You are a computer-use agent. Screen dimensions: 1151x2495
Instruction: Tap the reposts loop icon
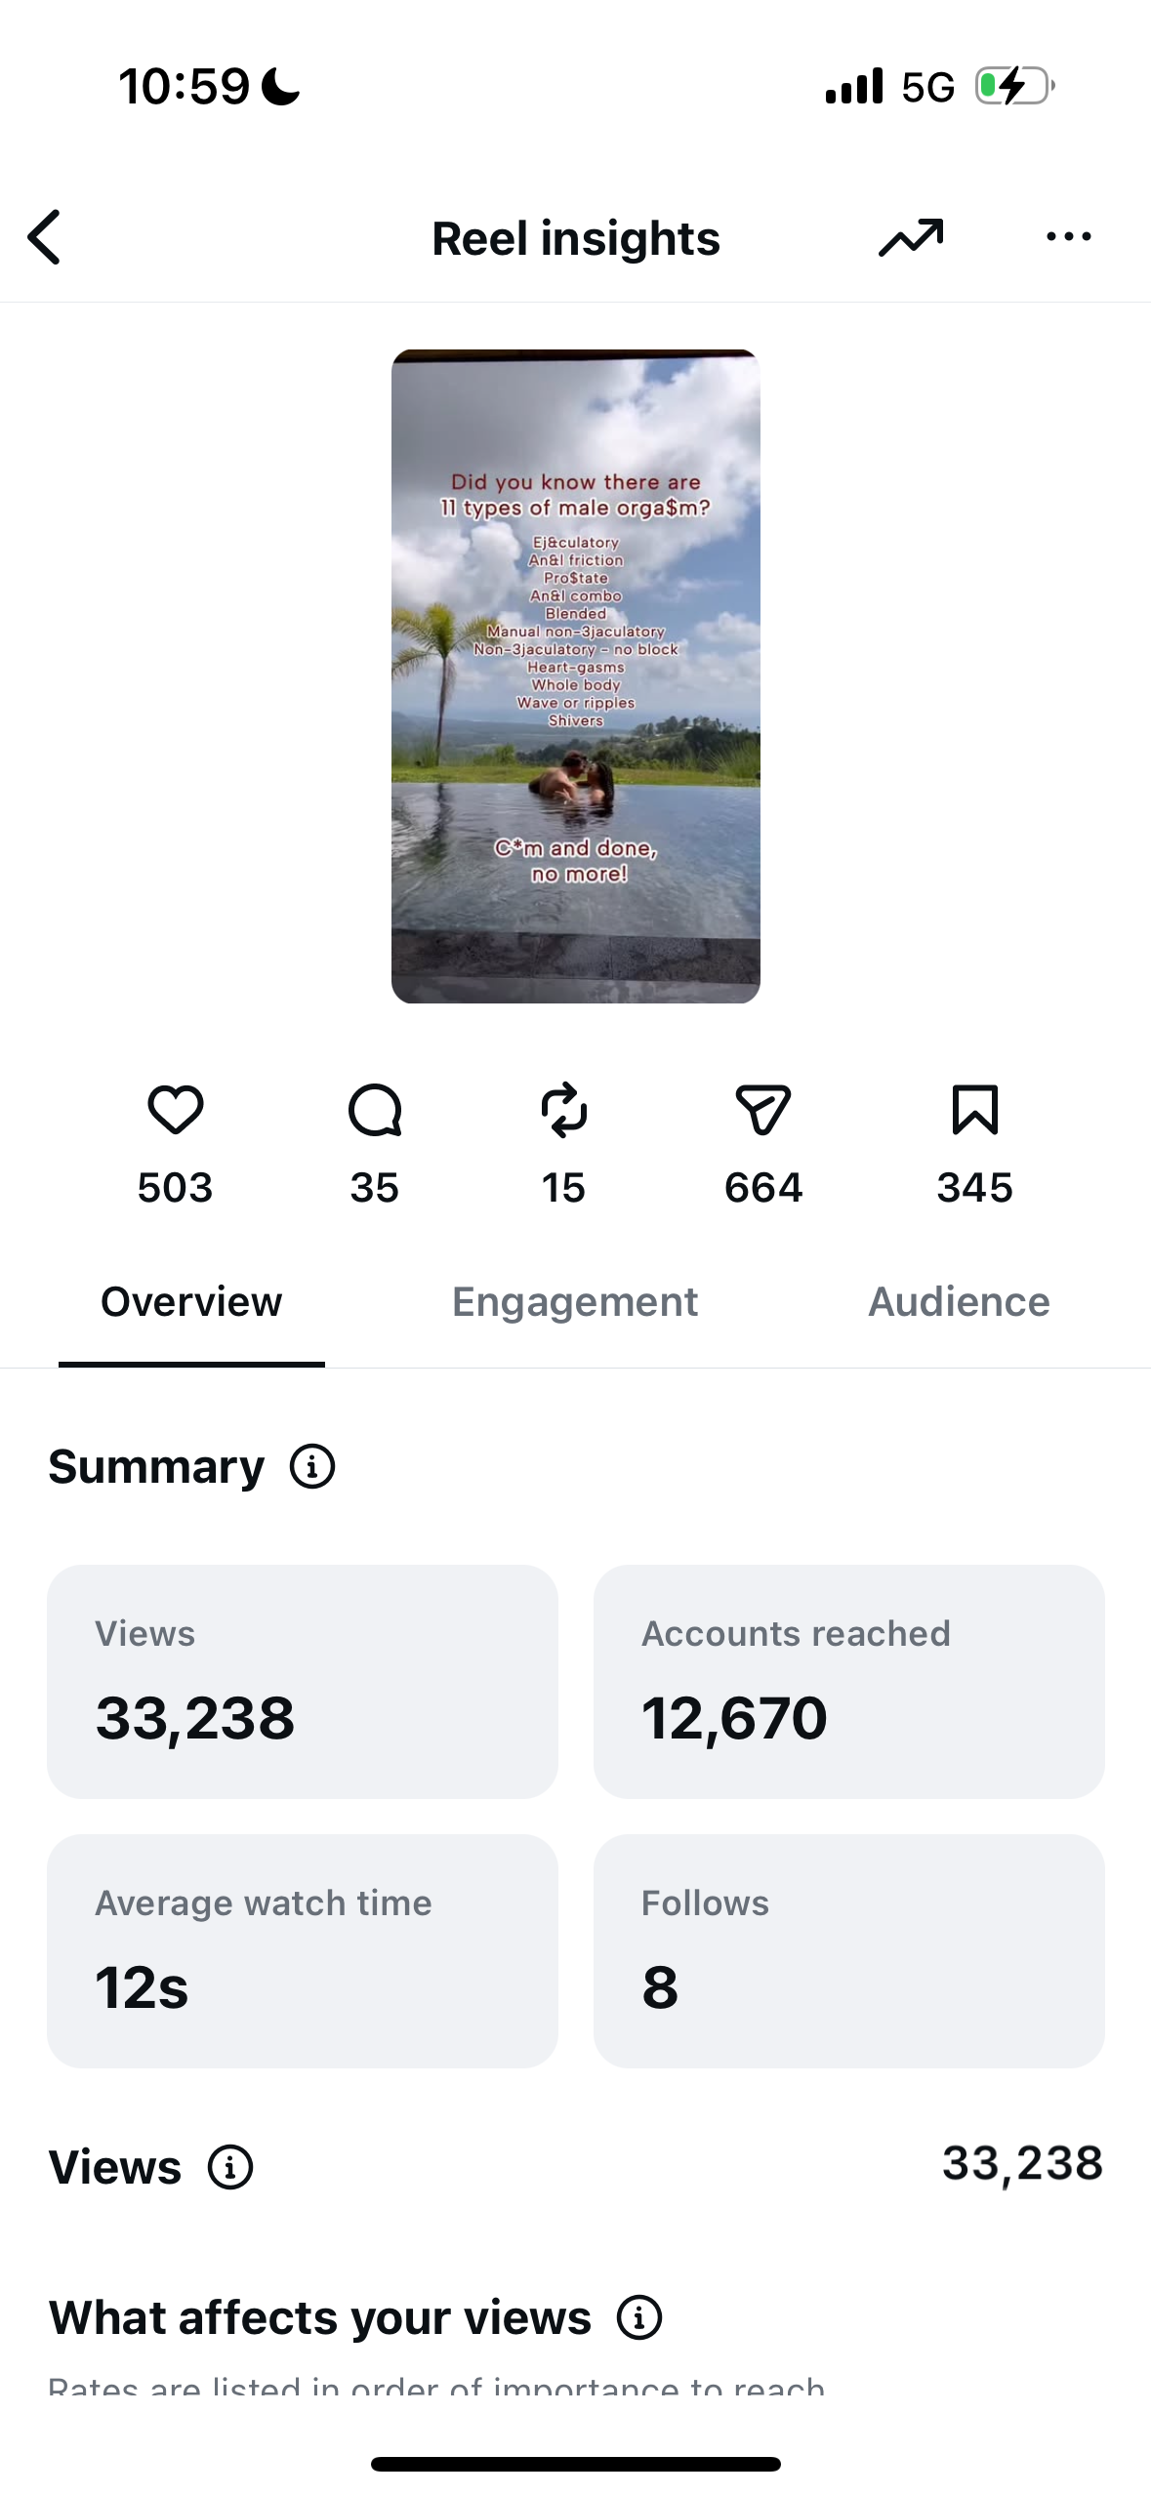coord(564,1110)
